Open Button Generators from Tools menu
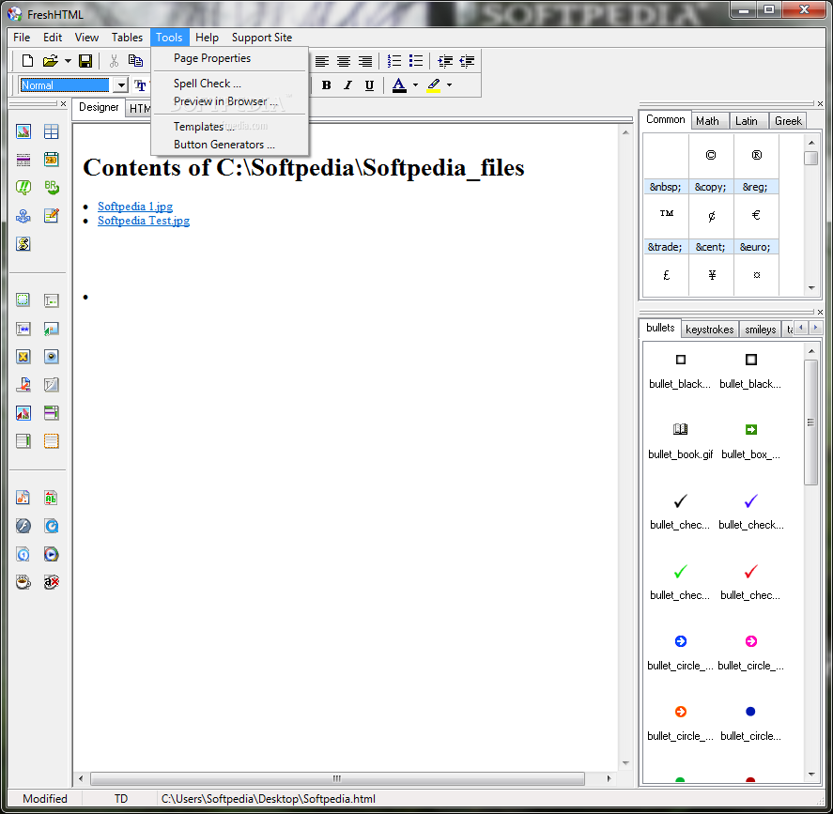 pos(224,145)
